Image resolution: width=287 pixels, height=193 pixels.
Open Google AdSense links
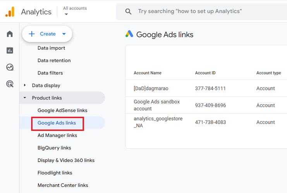click(x=62, y=110)
